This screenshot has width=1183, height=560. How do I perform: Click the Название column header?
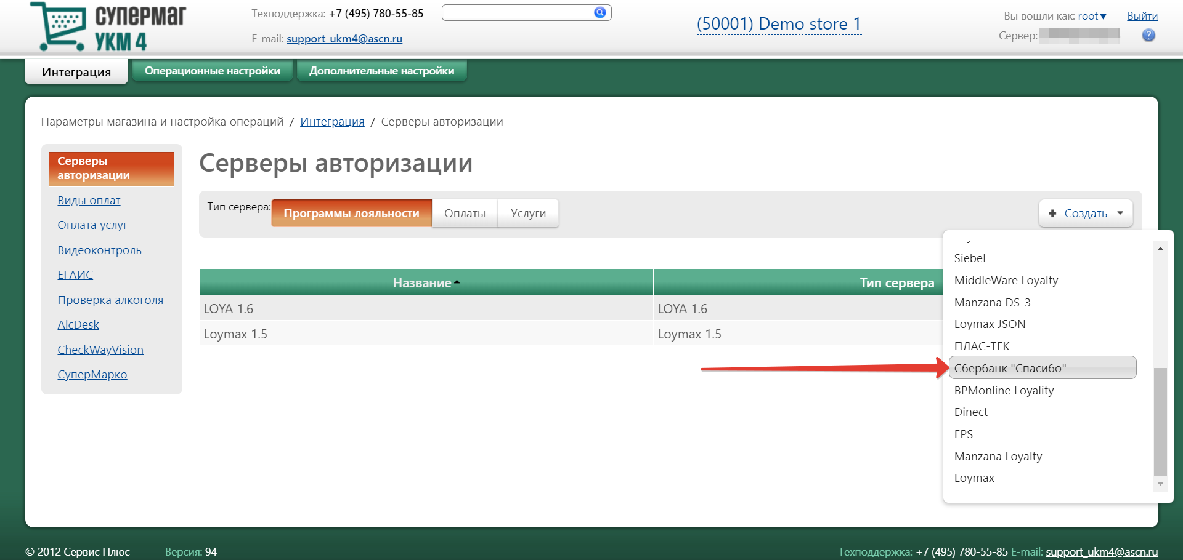[426, 282]
